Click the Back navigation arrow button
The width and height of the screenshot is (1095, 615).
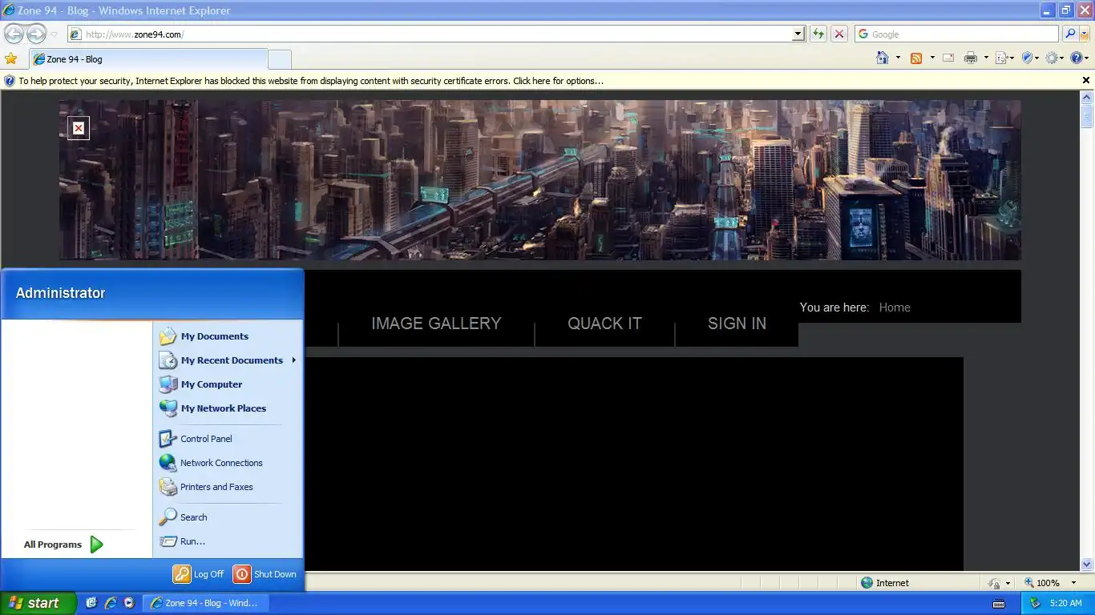[x=14, y=34]
